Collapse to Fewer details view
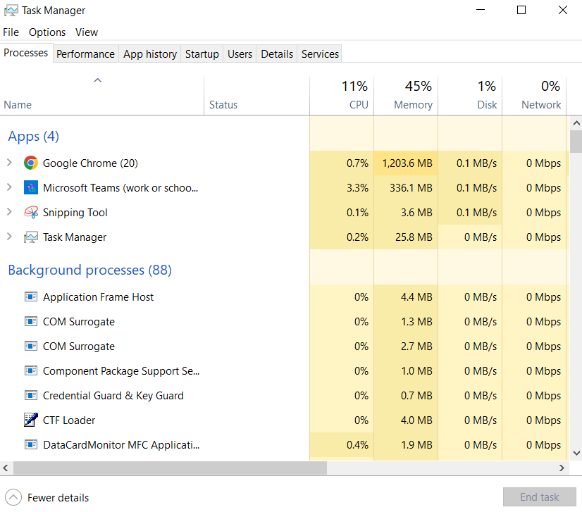The height and width of the screenshot is (512, 582). (x=47, y=497)
